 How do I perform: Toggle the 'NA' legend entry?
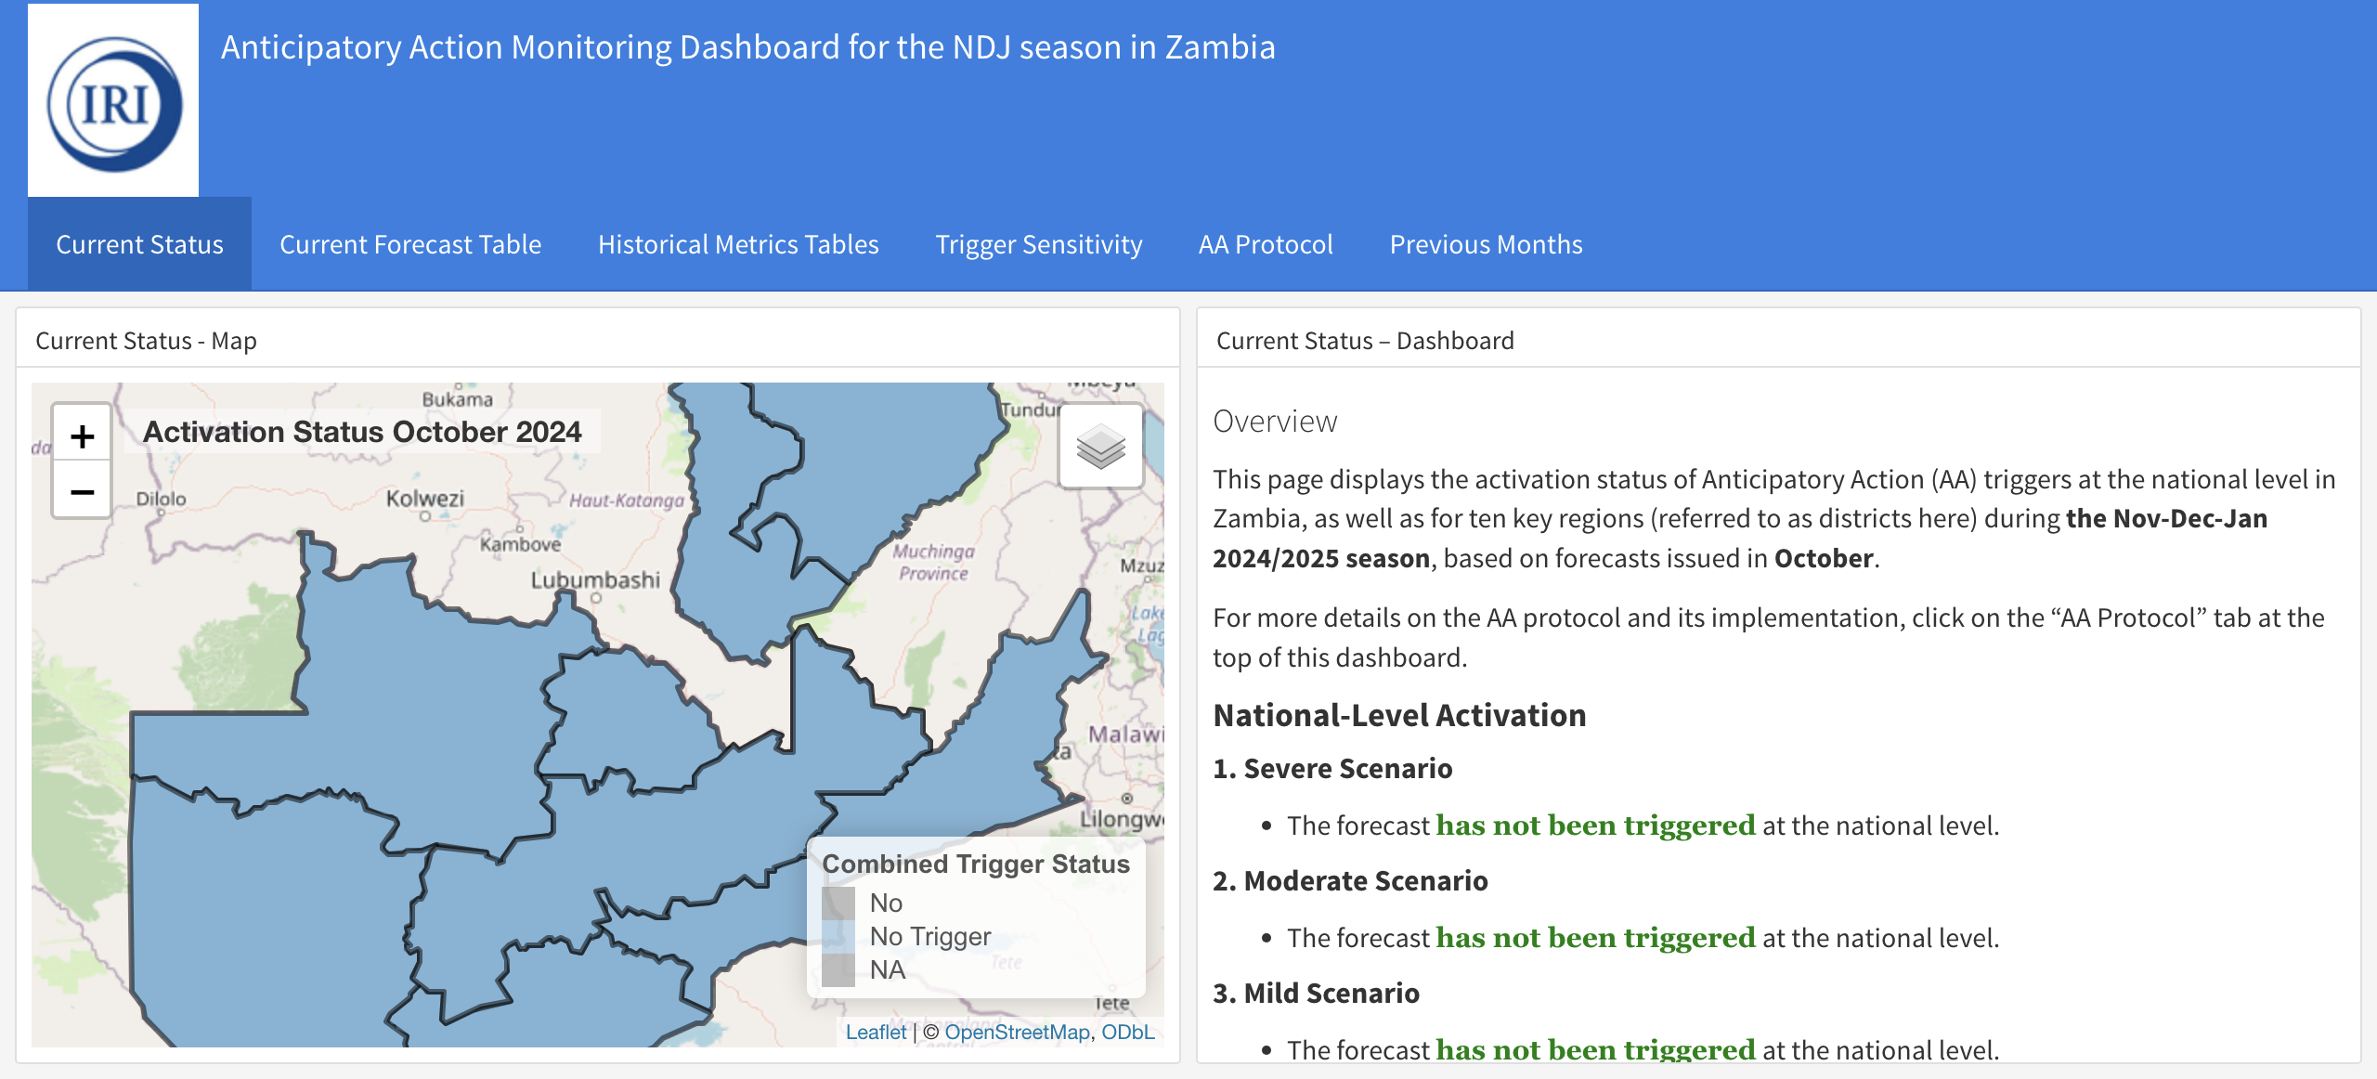coord(888,969)
